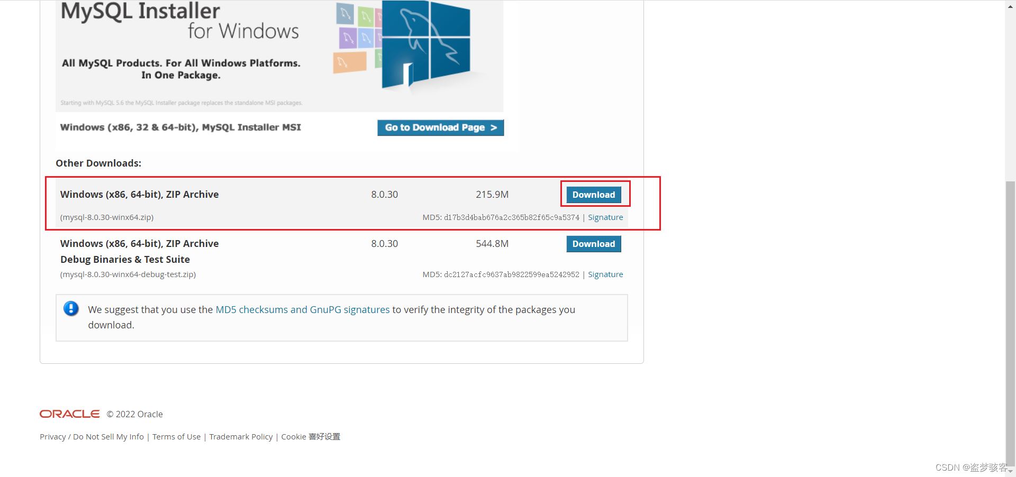Click the 215.9M file size value

pyautogui.click(x=492, y=195)
